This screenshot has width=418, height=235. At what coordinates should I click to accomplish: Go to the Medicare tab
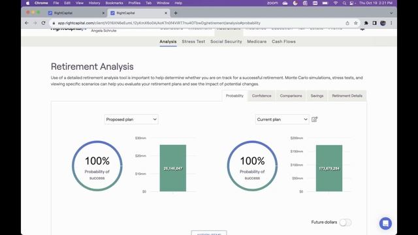click(x=257, y=42)
